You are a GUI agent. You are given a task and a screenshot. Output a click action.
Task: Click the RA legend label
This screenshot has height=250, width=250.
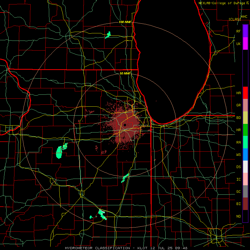pyautogui.click(x=238, y=142)
